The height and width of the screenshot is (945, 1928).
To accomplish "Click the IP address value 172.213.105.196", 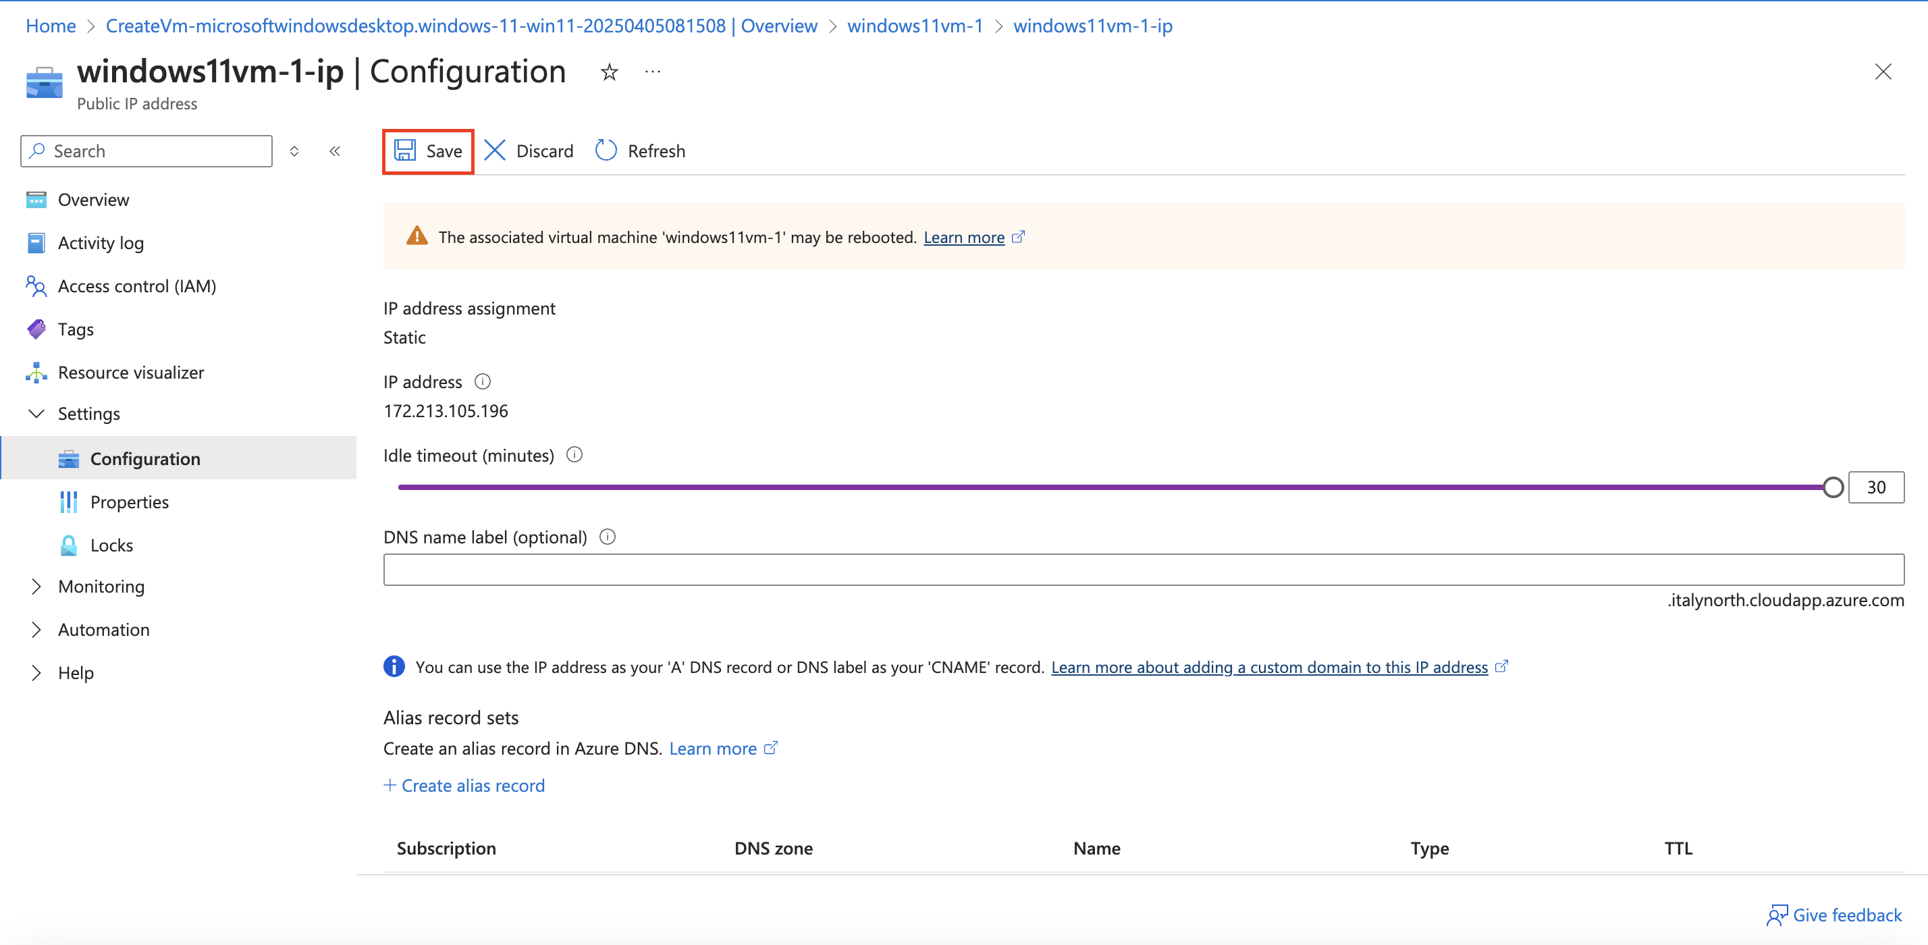I will 446,411.
